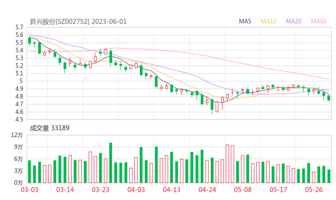Image resolution: width=336 pixels, height=200 pixels.
Task: Click the 9万 volume axis label
Action: [19, 147]
